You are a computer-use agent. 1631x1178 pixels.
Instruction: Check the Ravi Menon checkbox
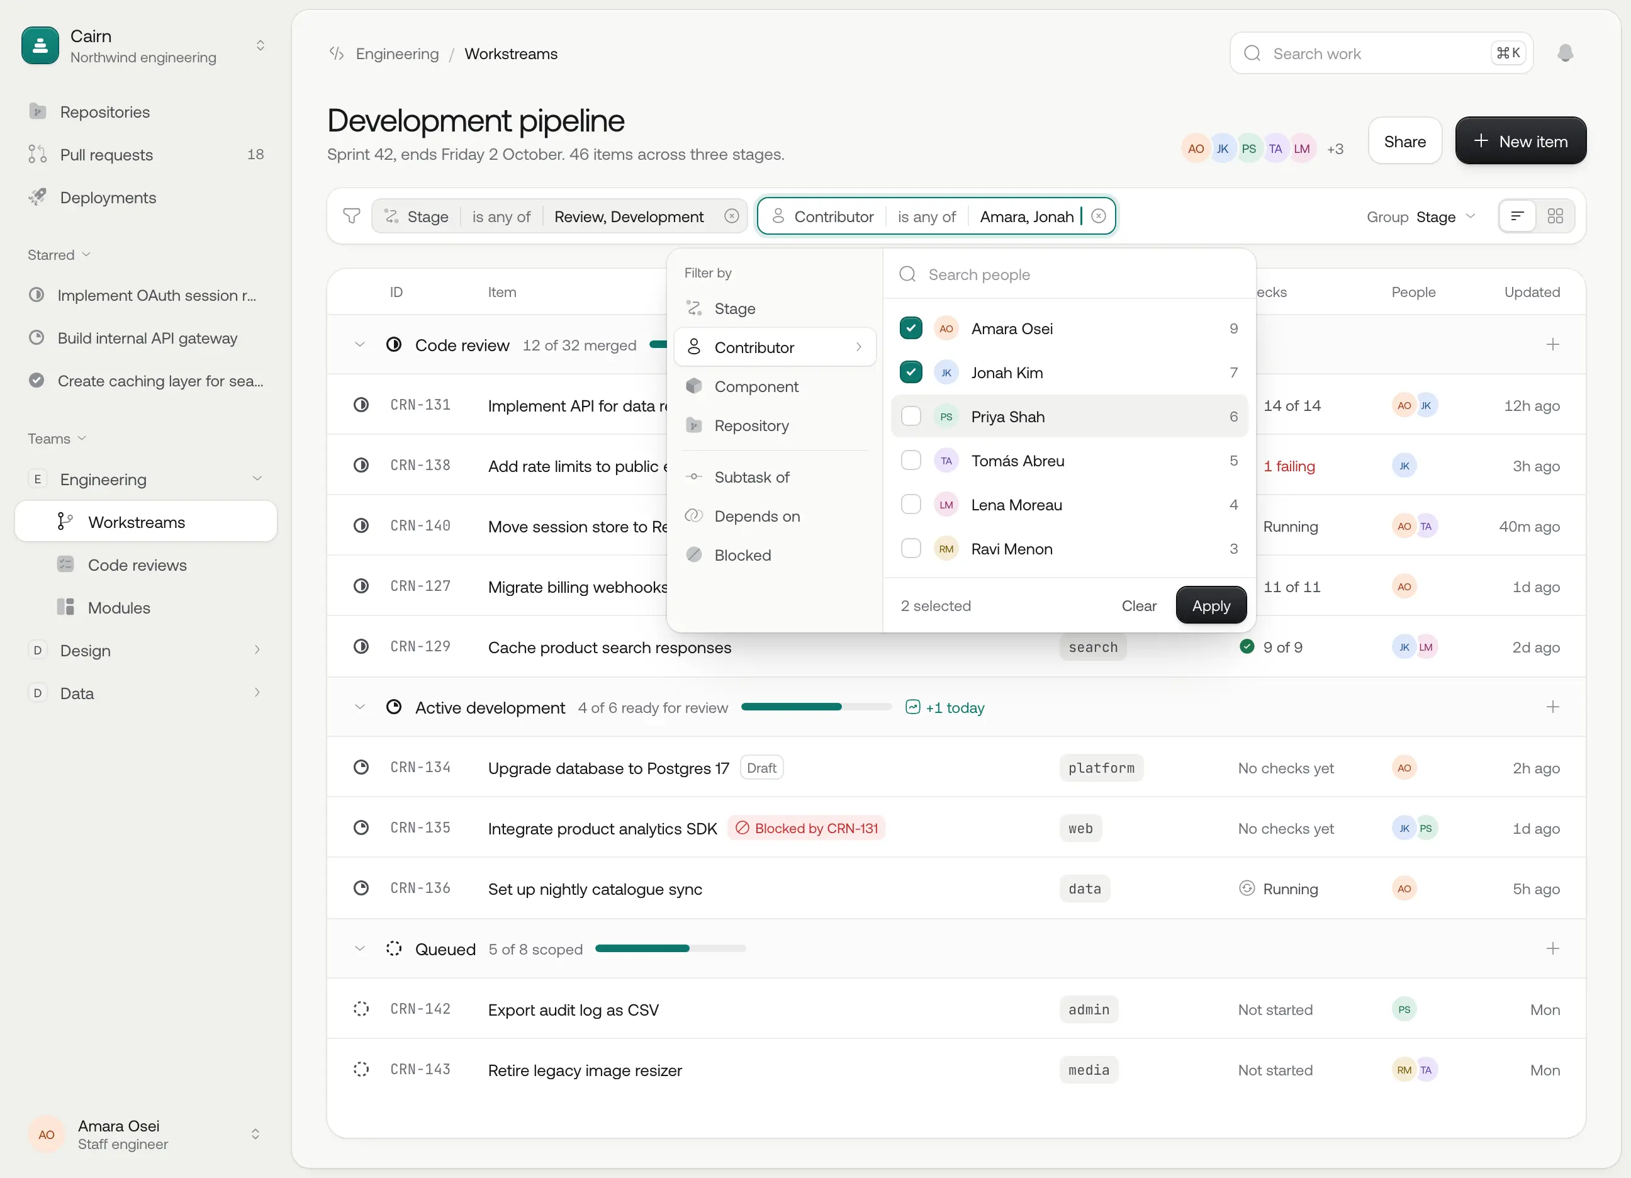[911, 549]
